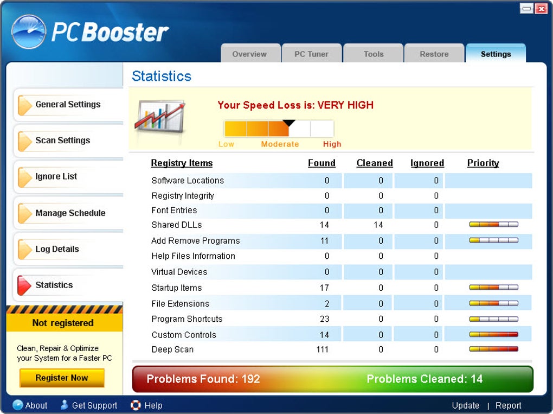Click the red Statistics arrow icon
553x414 pixels.
coord(25,285)
